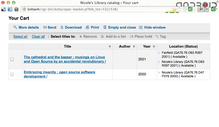This screenshot has height=127, width=219.
Task: Empty and close the cart
Action: 120,28
